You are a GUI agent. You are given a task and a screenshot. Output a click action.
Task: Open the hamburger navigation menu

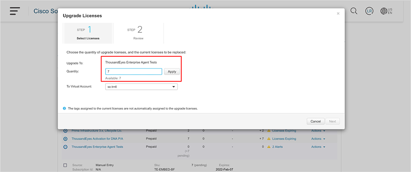click(15, 11)
